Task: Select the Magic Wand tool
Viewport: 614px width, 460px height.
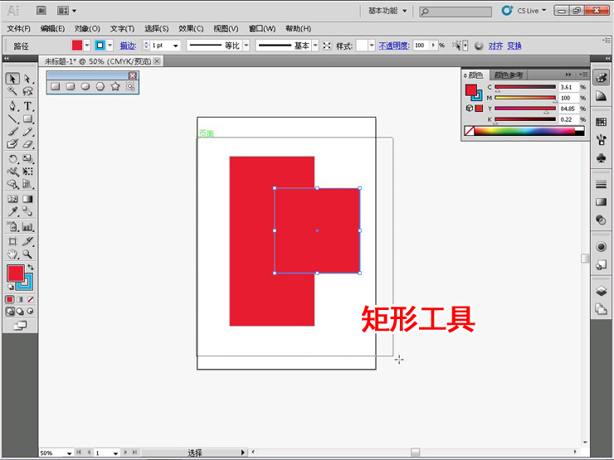Action: point(13,92)
